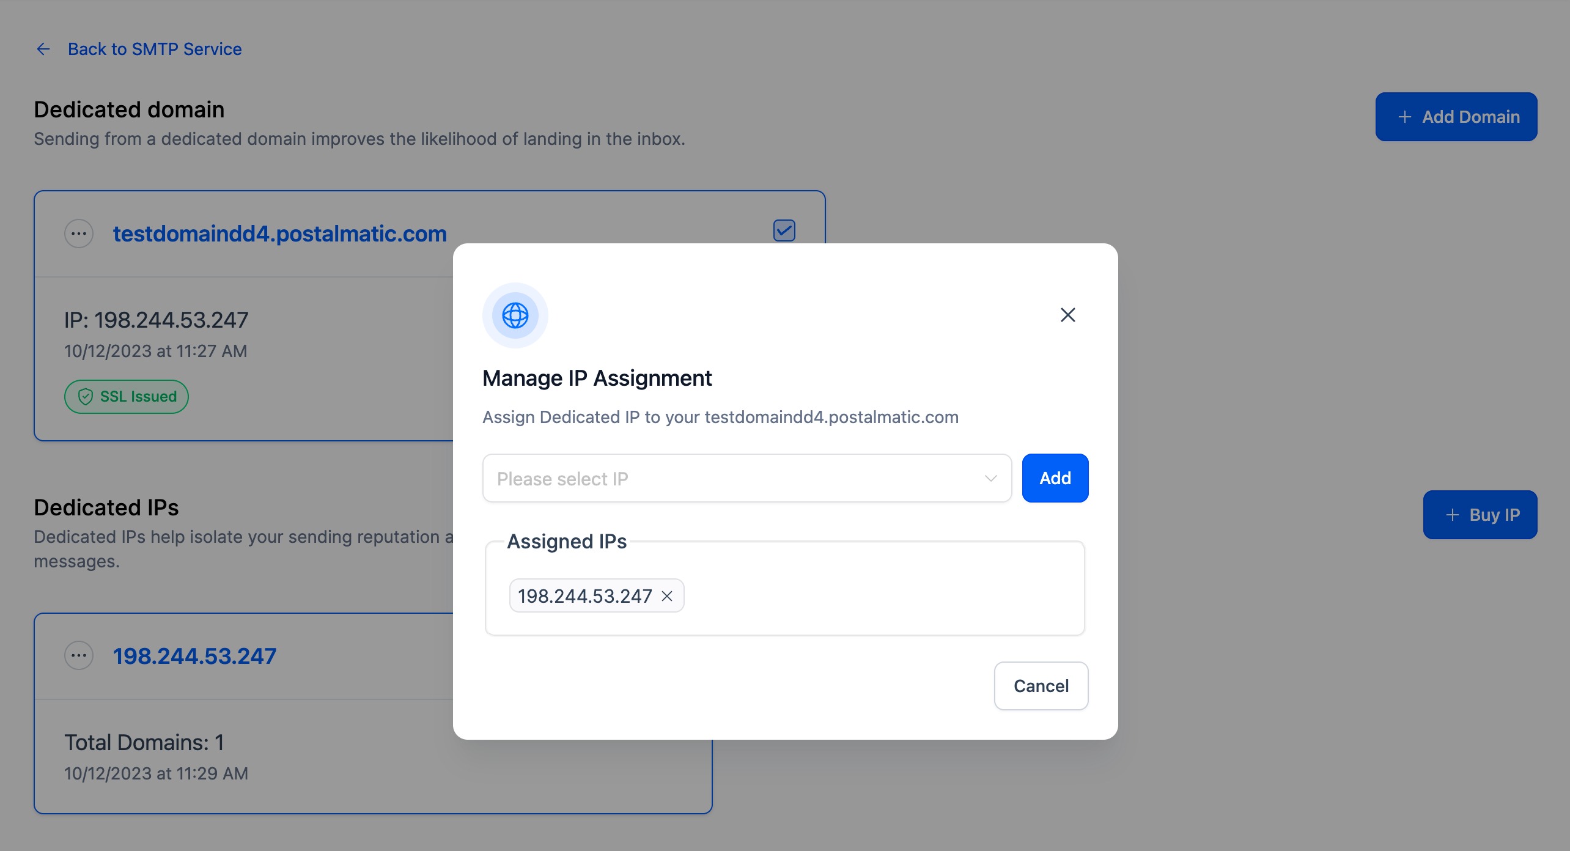Click the back arrow icon
The image size is (1570, 851).
[43, 49]
